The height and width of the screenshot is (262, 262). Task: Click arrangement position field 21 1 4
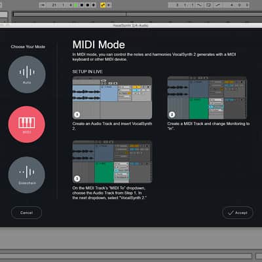click(x=59, y=5)
